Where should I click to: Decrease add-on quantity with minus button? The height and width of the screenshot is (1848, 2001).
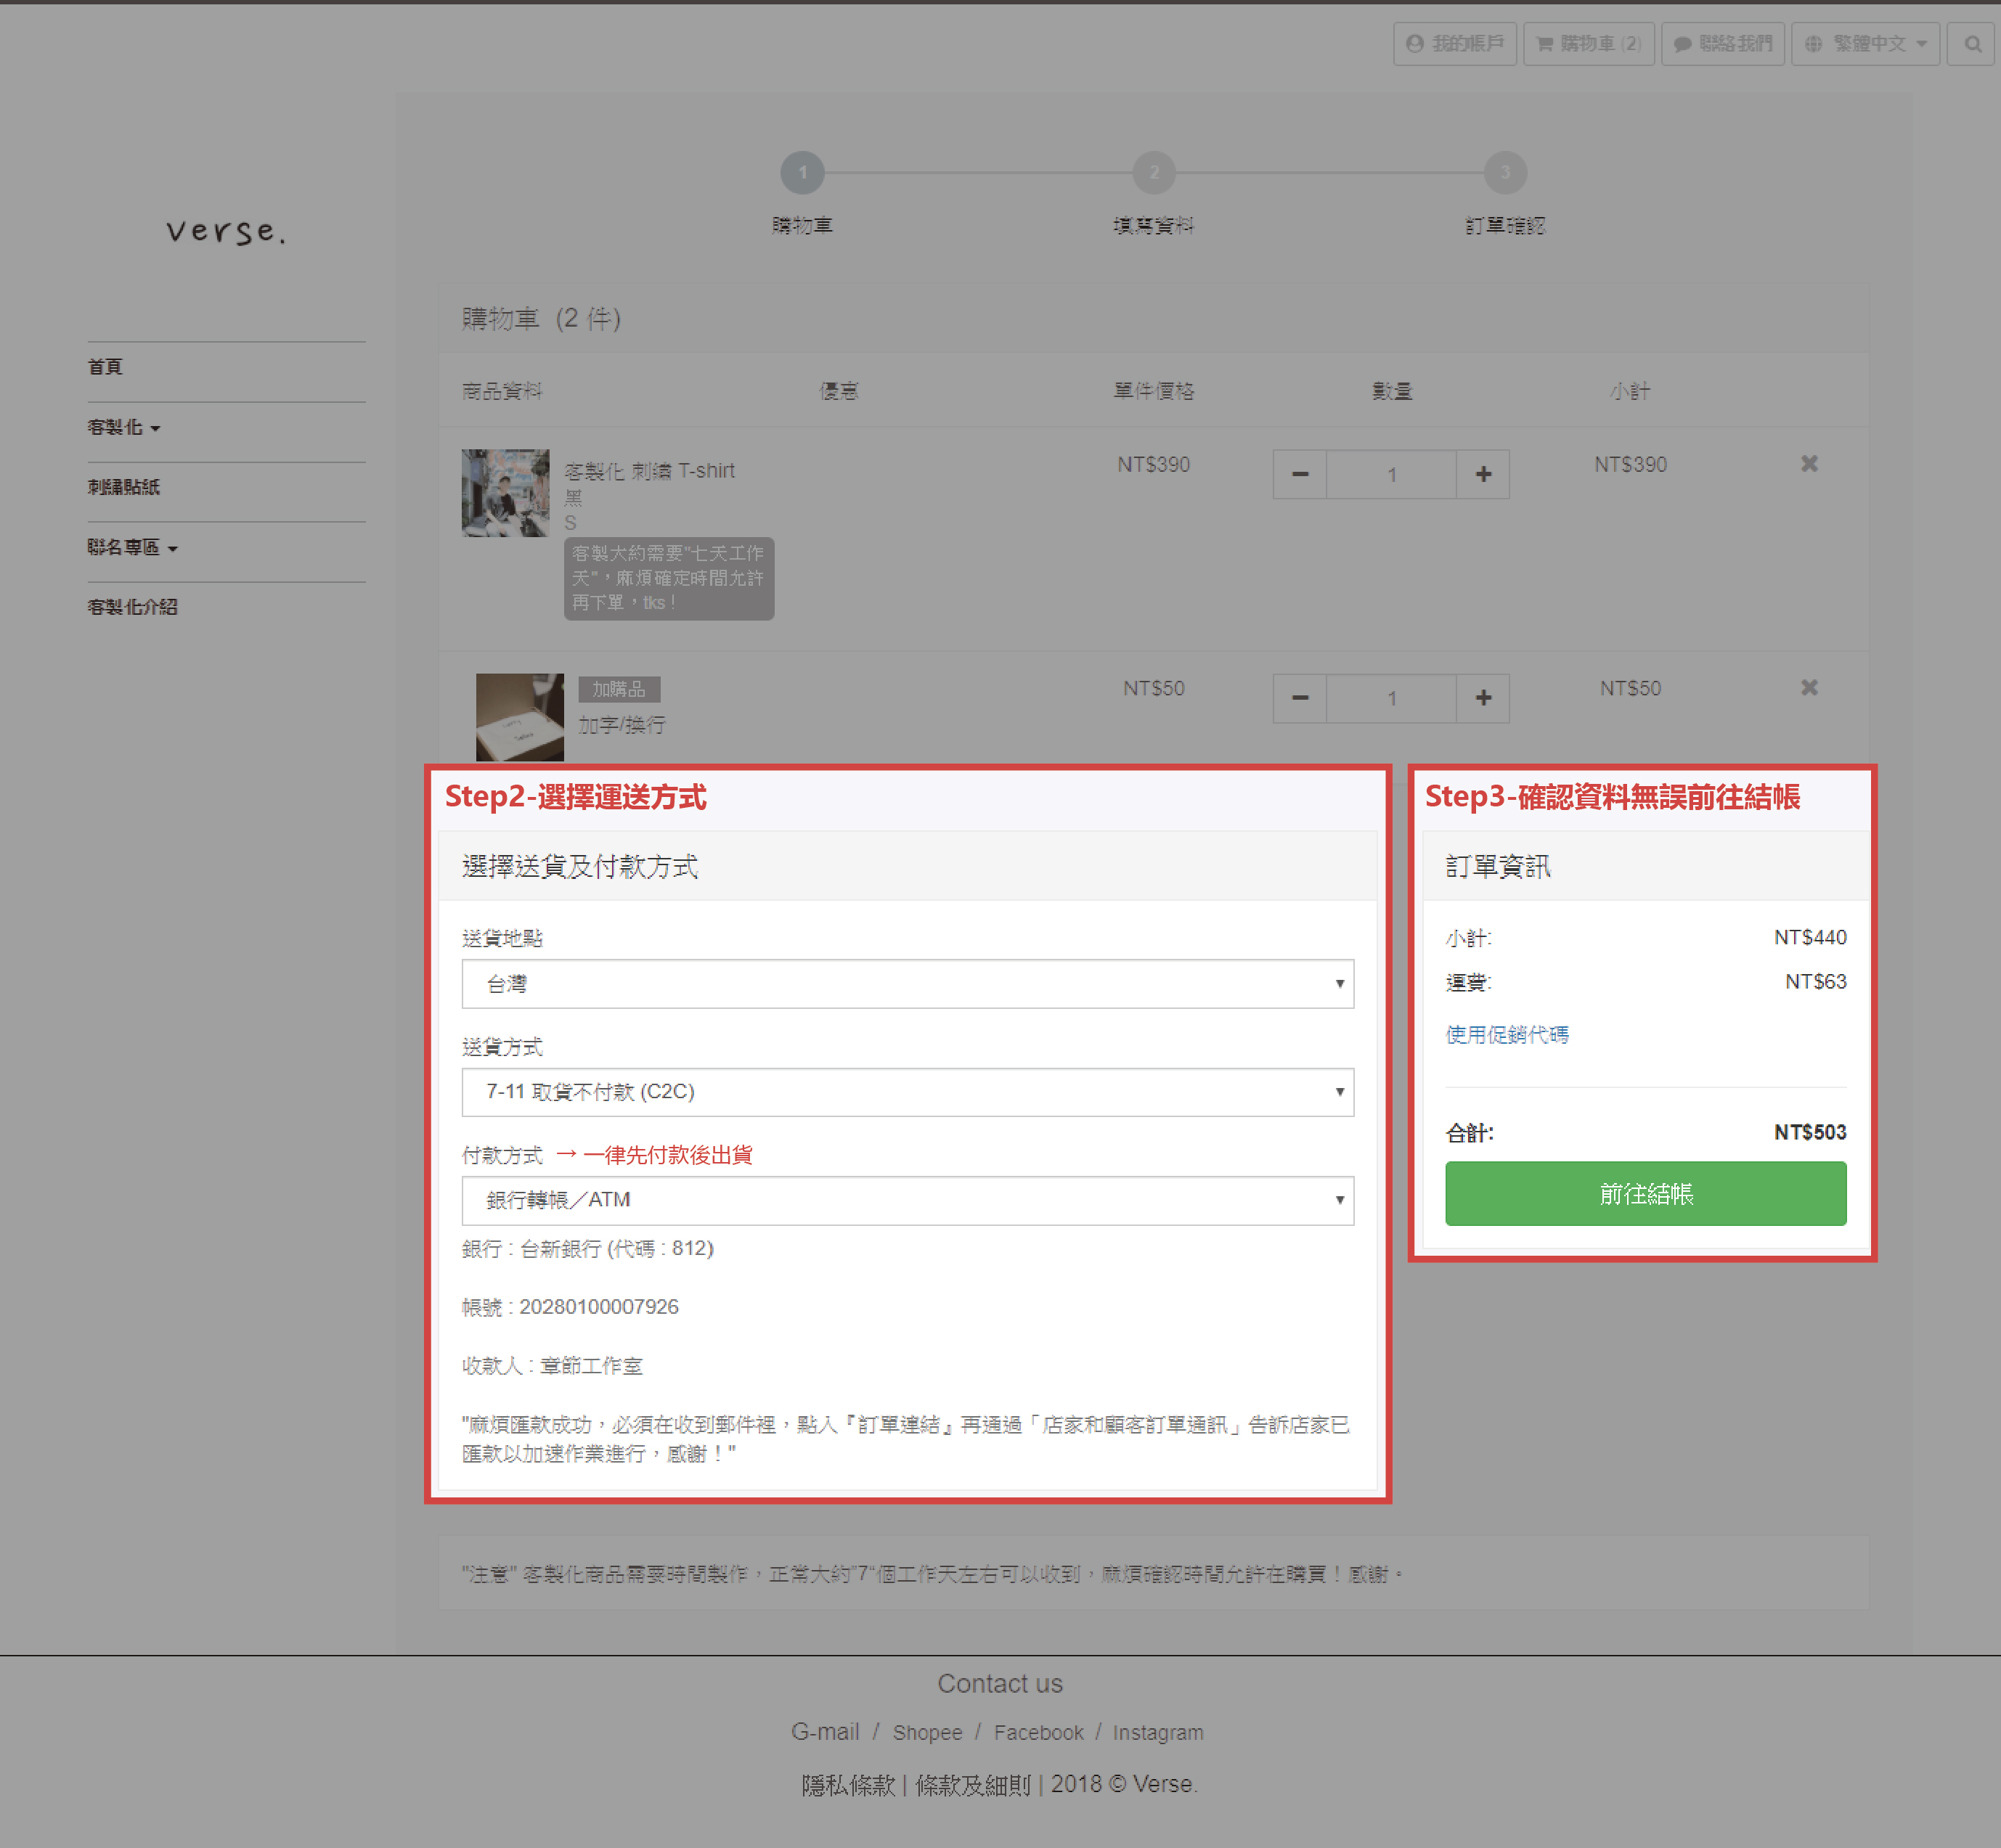[x=1300, y=698]
